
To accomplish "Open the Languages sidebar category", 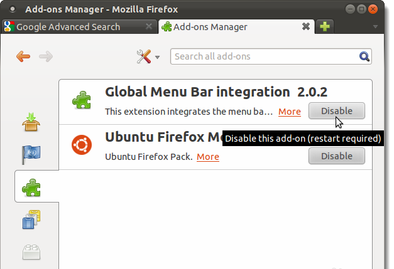I will pos(31,154).
